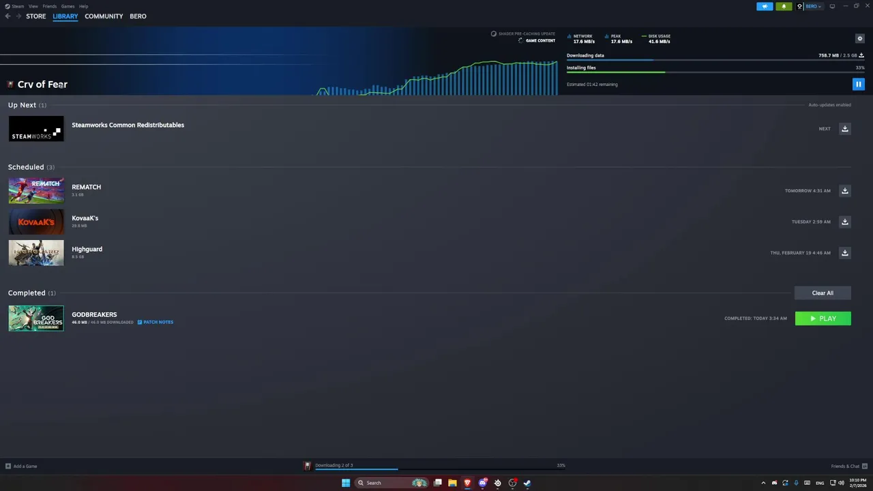Screen dimensions: 873x491
Task: Go to the COMMUNITY tab
Action: 104,16
